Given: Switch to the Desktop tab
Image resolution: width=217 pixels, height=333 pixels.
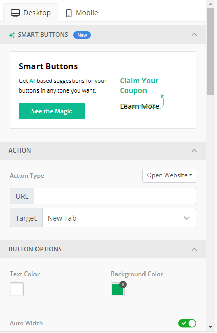Looking at the screenshot, I should pos(31,13).
